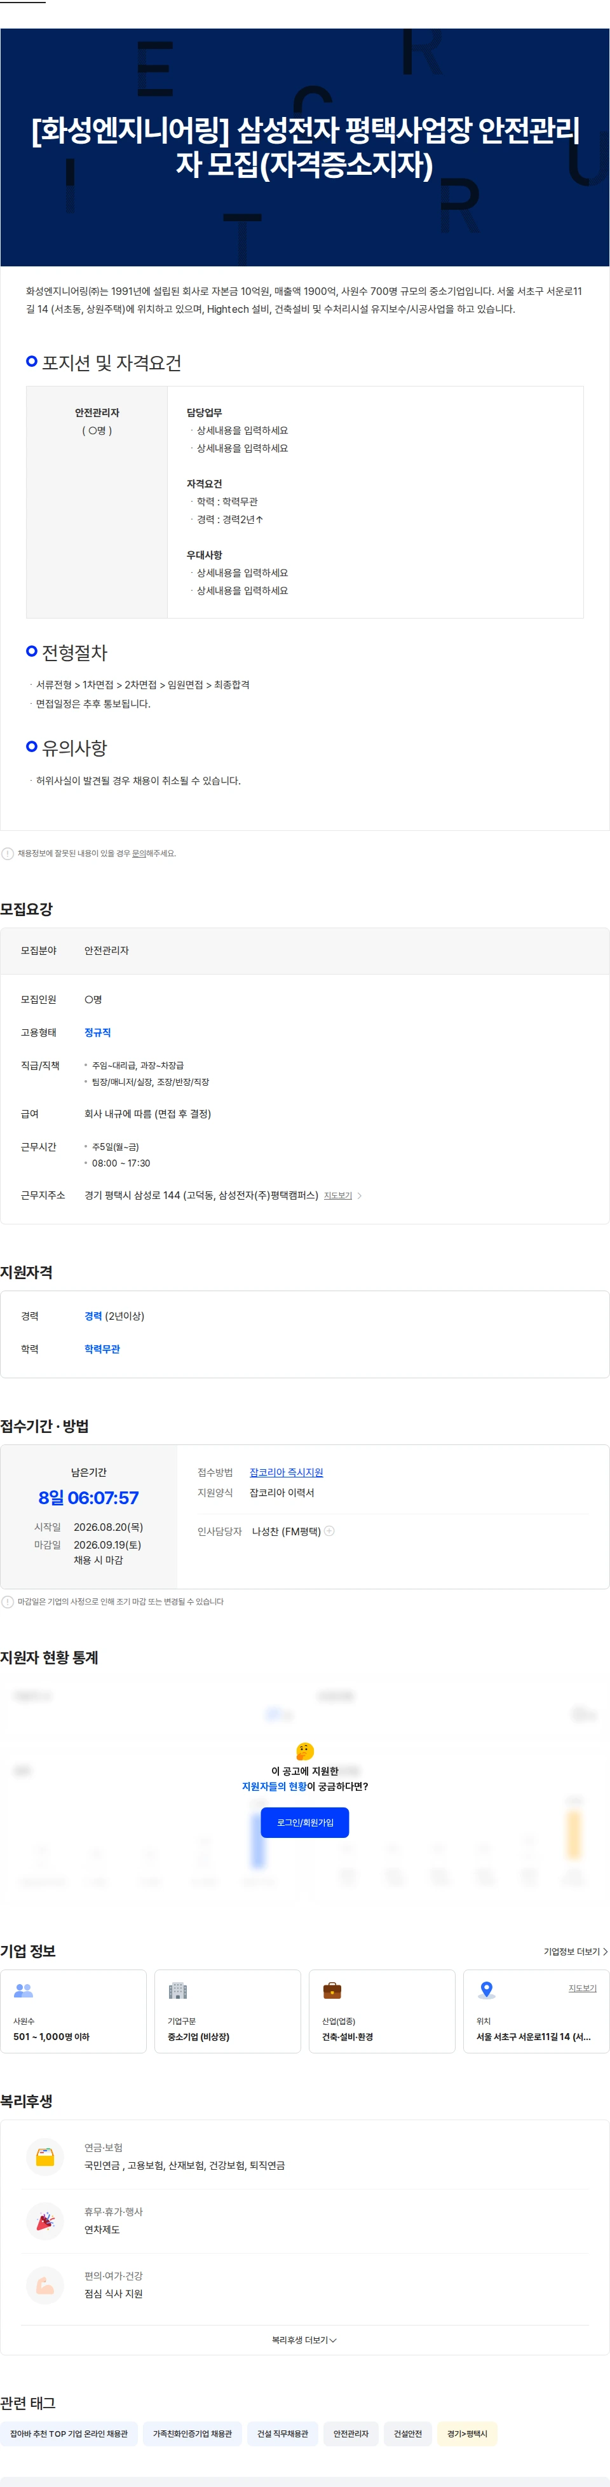Select the 경기>평택시 tag
The height and width of the screenshot is (2487, 610).
pos(467,2434)
